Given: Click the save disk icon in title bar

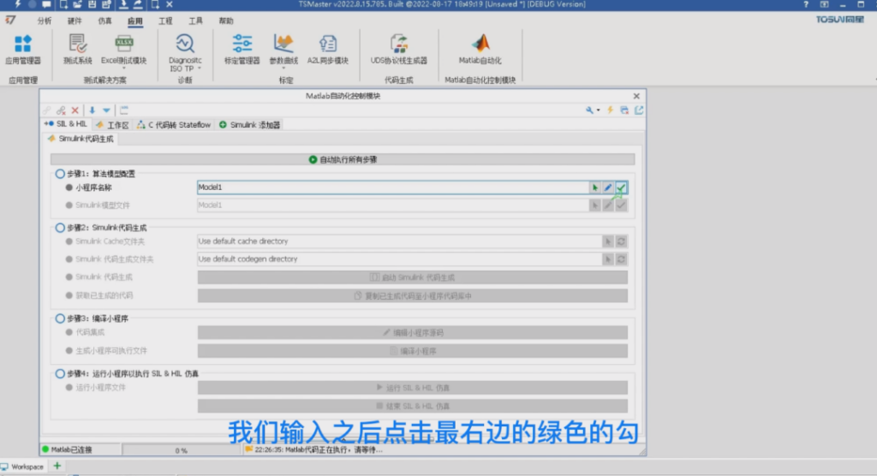Looking at the screenshot, I should click(x=92, y=4).
